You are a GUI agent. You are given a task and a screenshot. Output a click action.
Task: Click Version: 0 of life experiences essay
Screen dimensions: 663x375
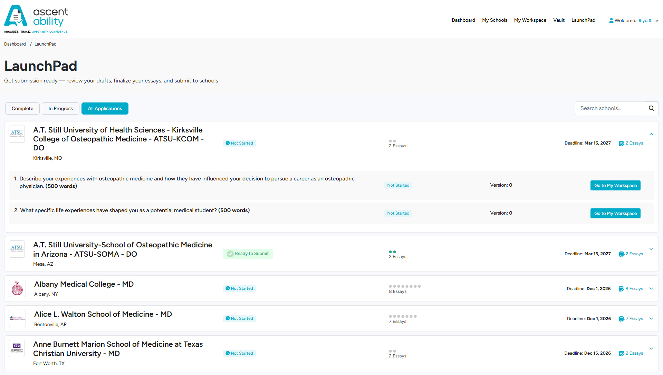click(501, 213)
